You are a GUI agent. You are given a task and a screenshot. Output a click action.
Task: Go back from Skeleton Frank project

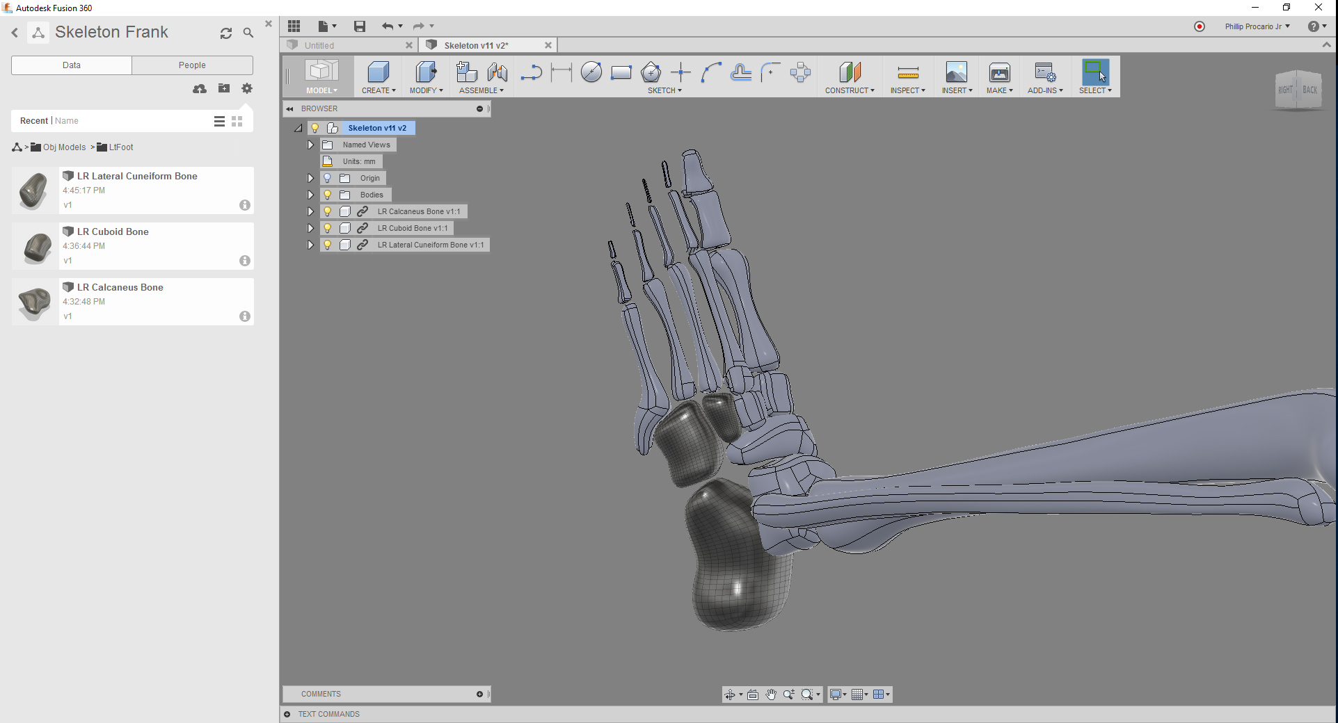(15, 33)
